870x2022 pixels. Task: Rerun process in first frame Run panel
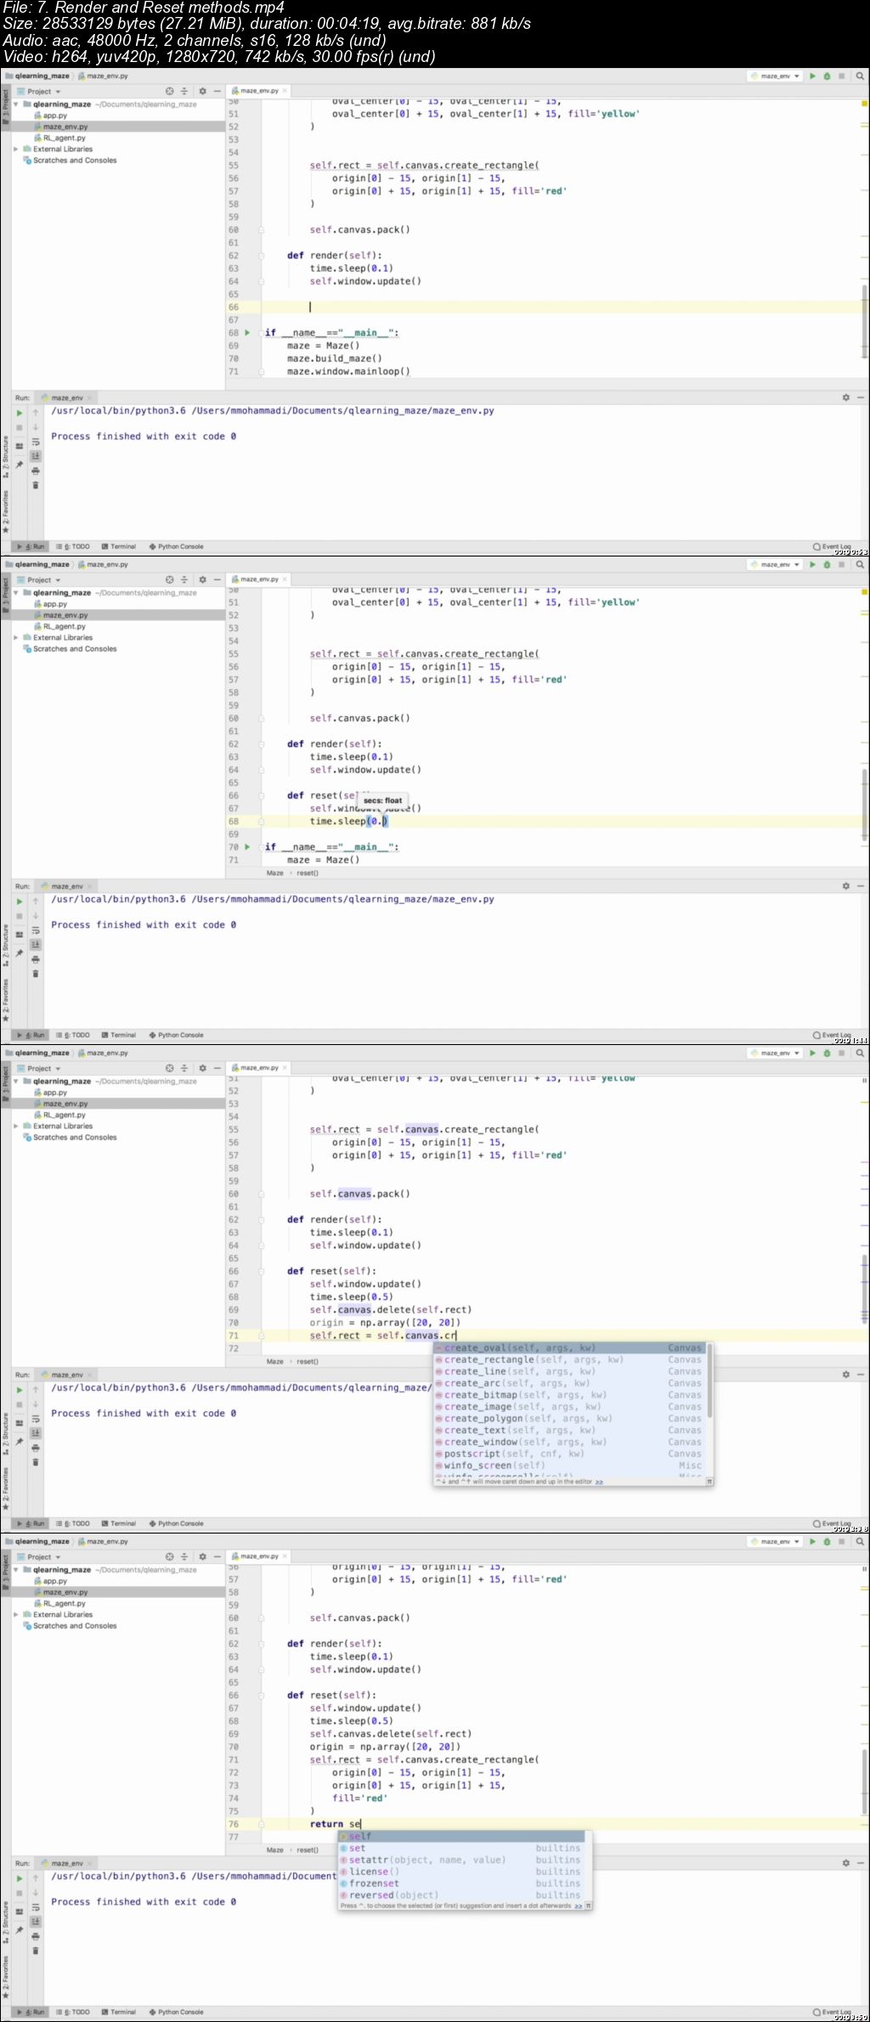(20, 413)
